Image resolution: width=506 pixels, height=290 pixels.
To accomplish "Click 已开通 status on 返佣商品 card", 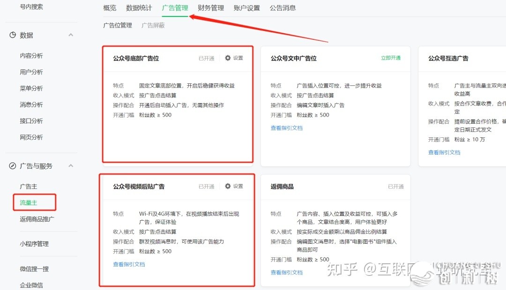I will coord(395,186).
